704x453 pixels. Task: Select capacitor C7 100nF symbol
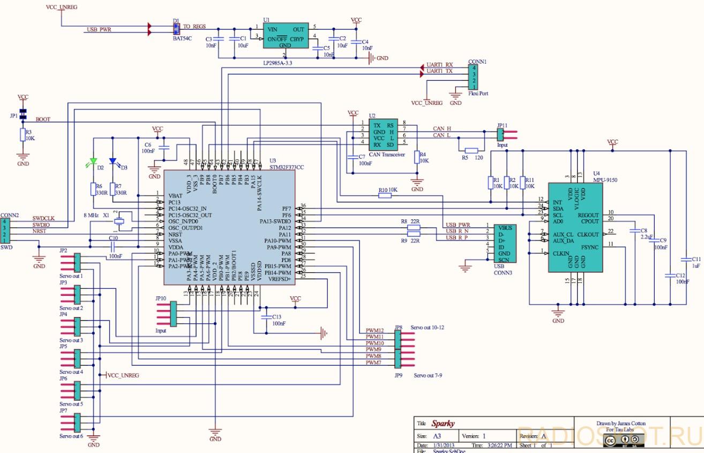[353, 157]
